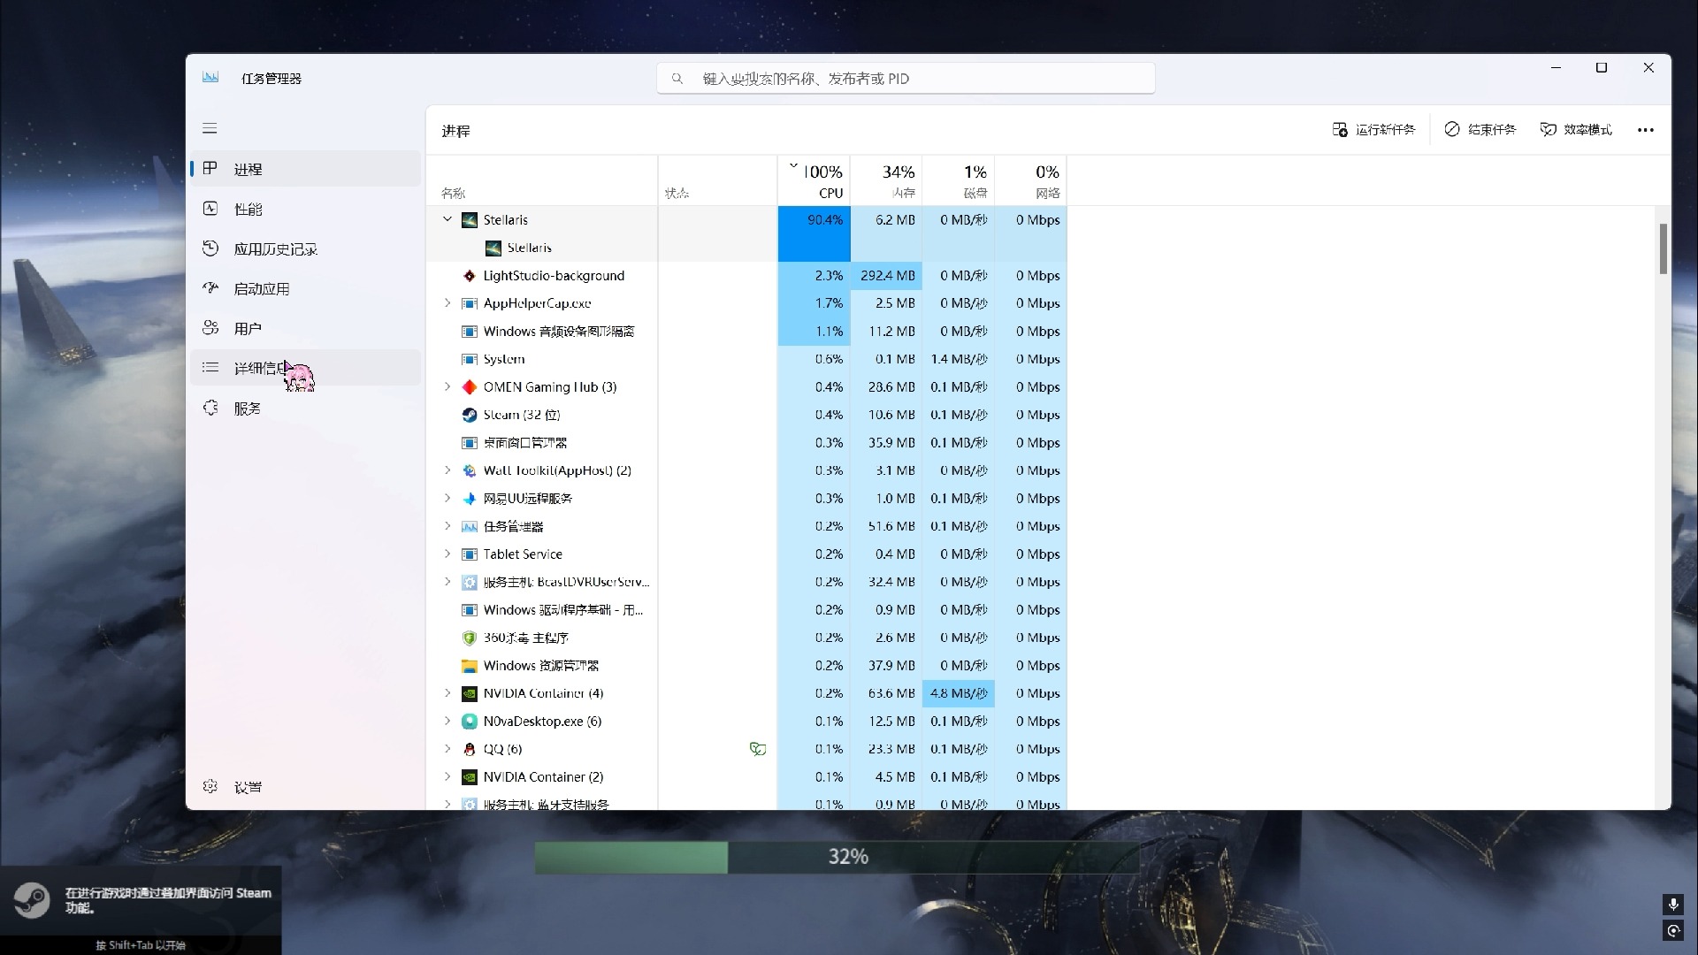This screenshot has height=955, width=1698.
Task: Click the process list vertical scrollbar
Action: (x=1663, y=249)
